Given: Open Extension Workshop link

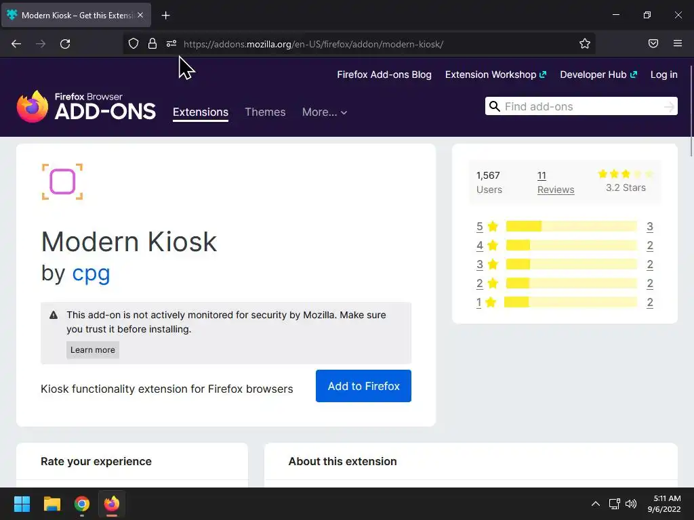Looking at the screenshot, I should (495, 74).
